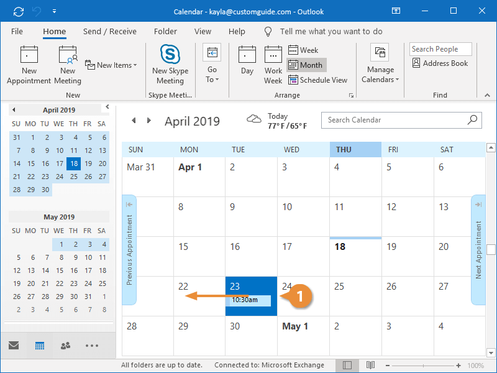Image resolution: width=497 pixels, height=373 pixels.
Task: Open People in navigation bar
Action: [x=66, y=346]
